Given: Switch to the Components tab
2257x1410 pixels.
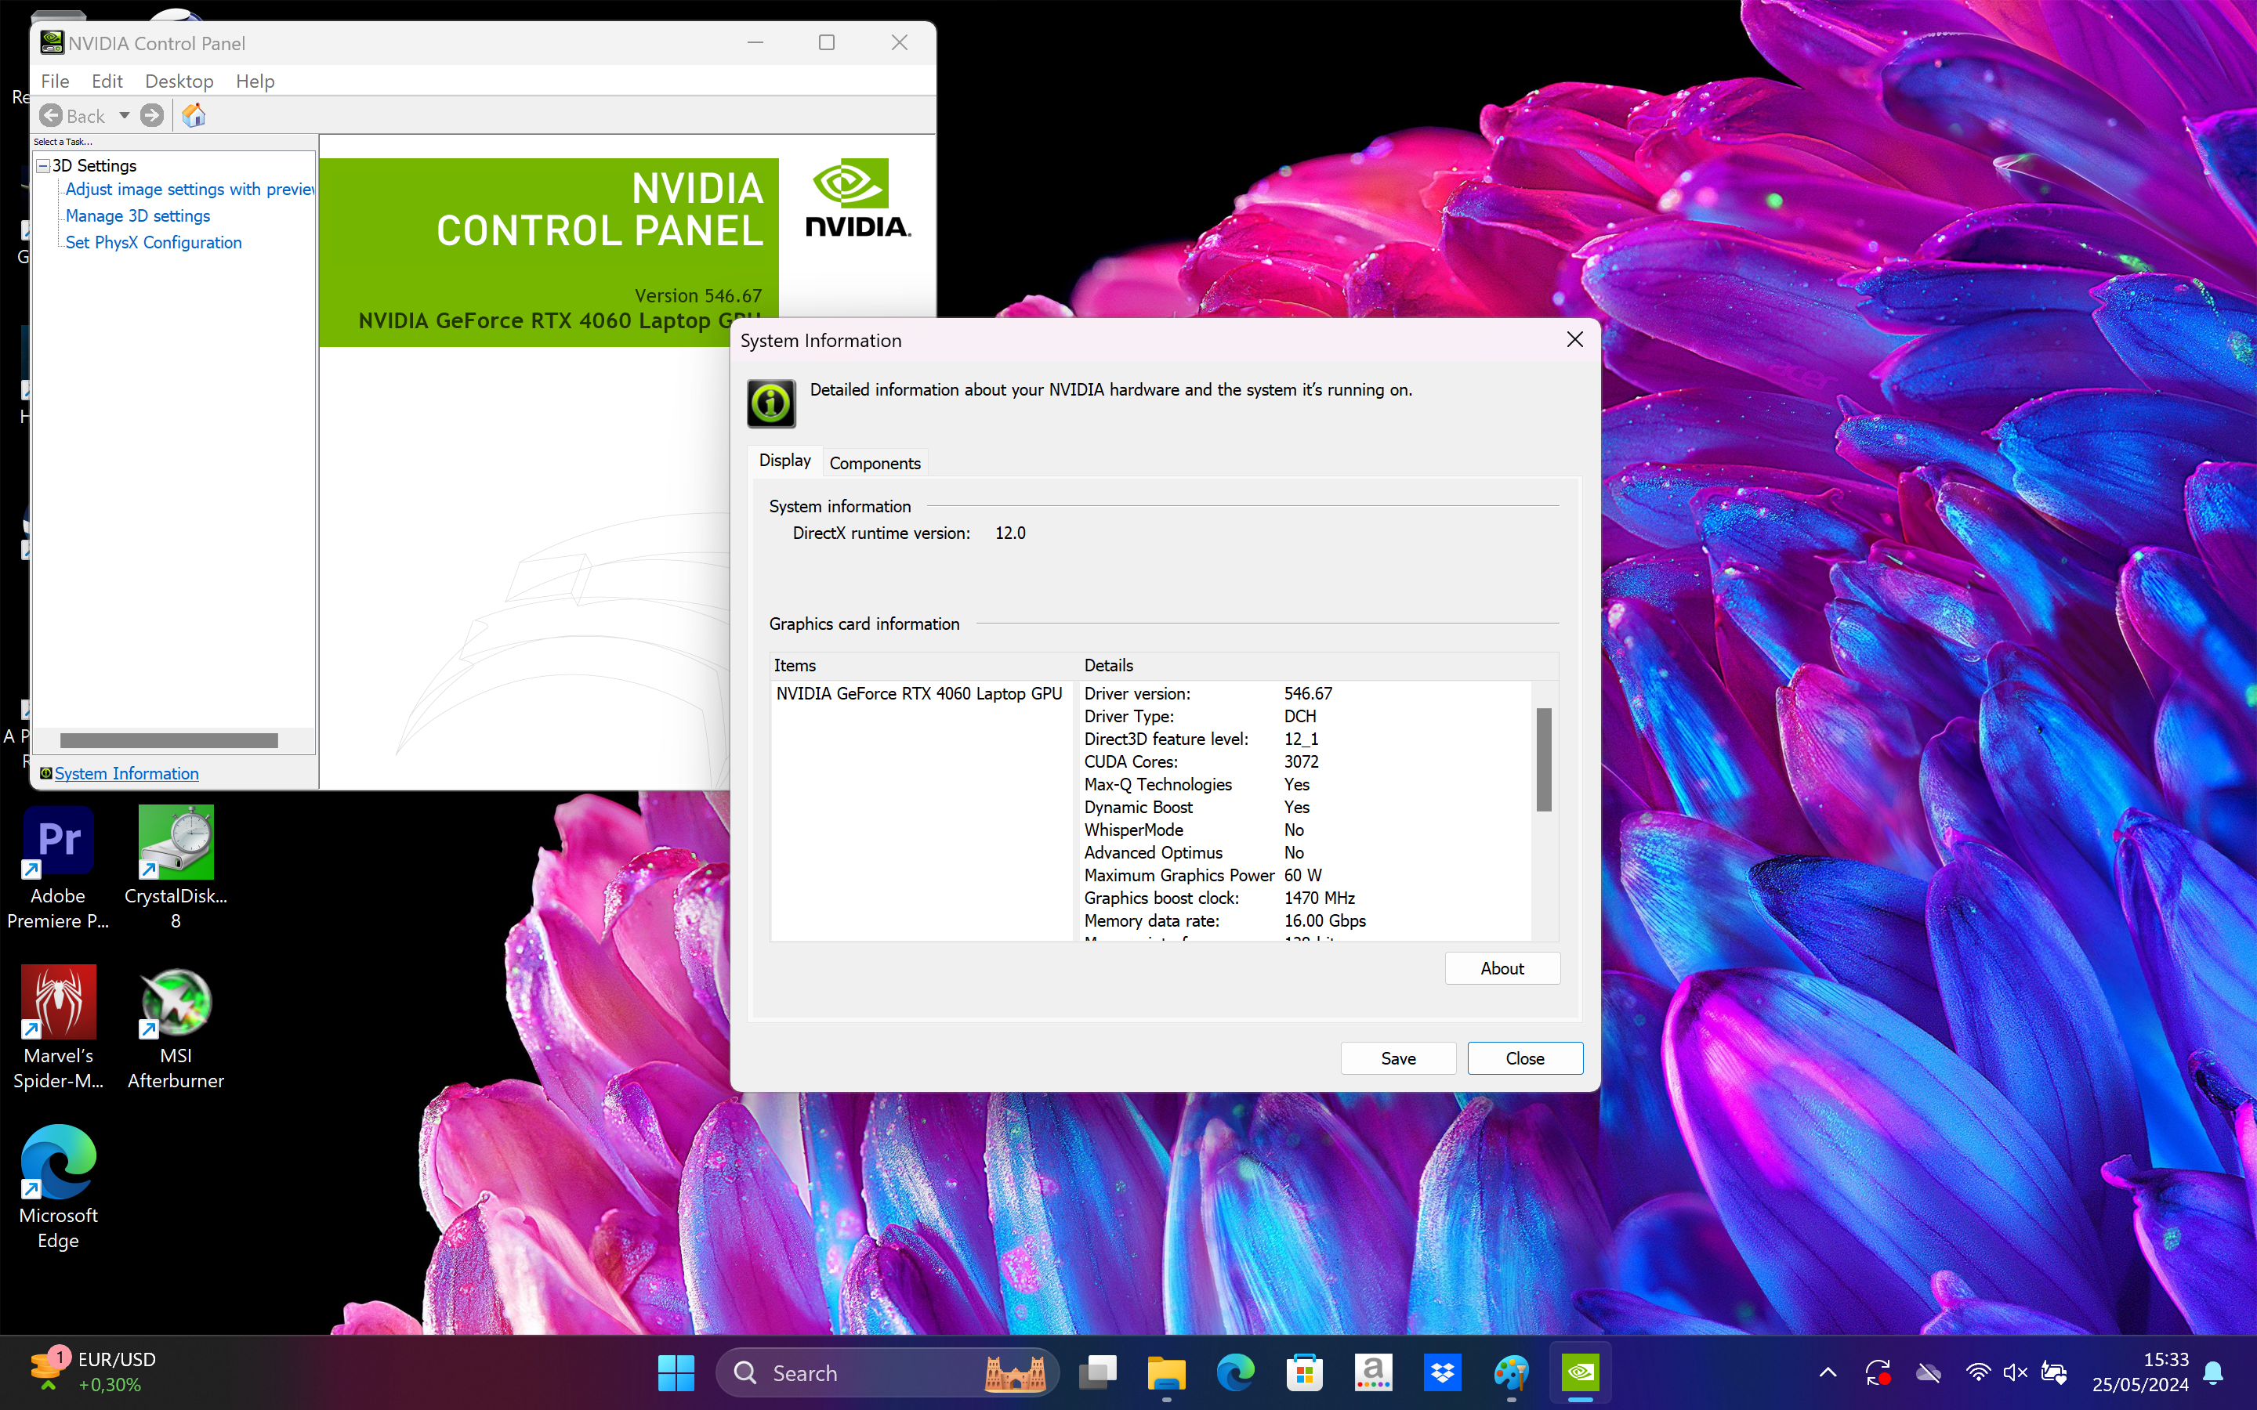Looking at the screenshot, I should (874, 464).
